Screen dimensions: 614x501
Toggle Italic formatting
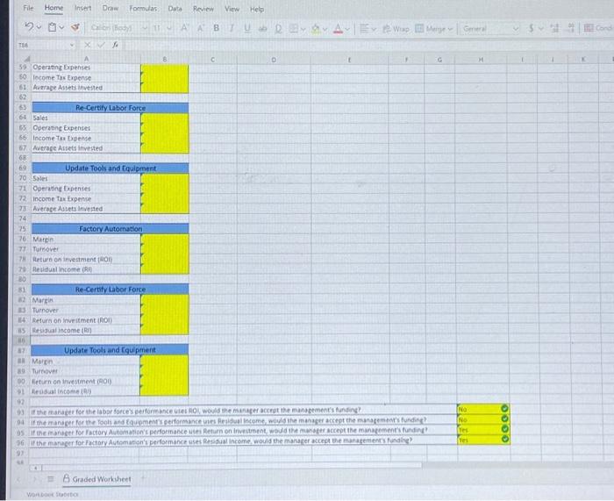click(x=232, y=28)
